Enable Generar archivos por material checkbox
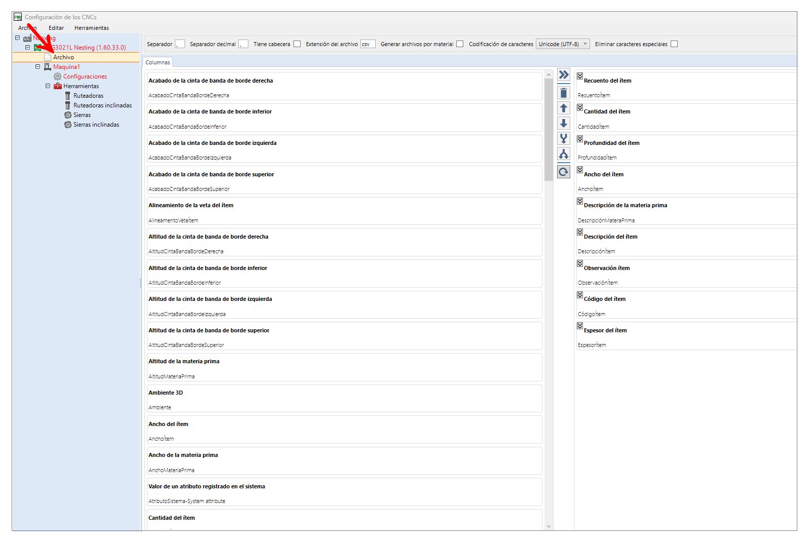This screenshot has width=808, height=539. (x=460, y=44)
